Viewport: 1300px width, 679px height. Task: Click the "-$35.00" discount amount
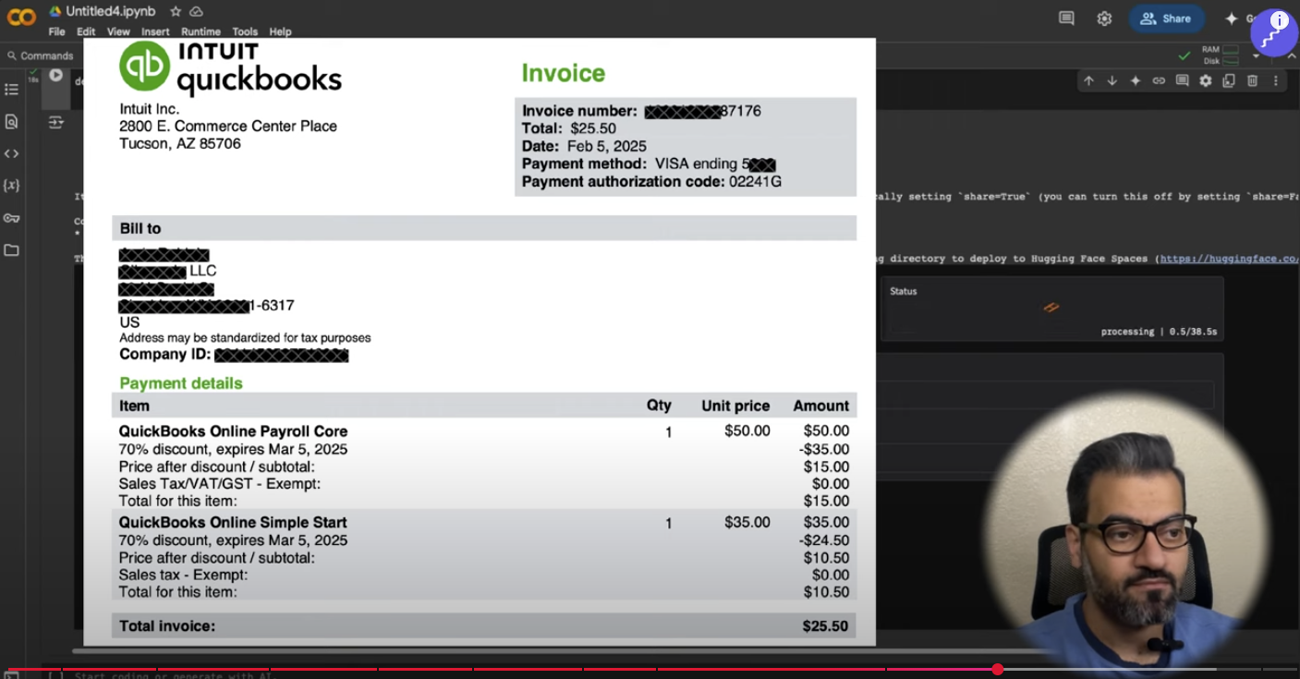[x=824, y=450]
